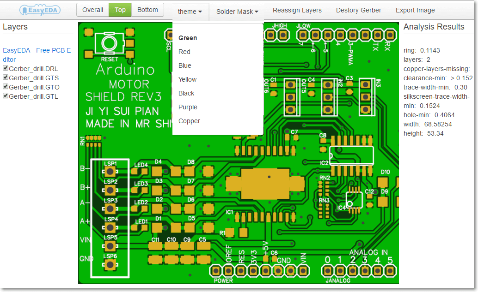The height and width of the screenshot is (292, 478).
Task: Click Reassign Layers
Action: (x=297, y=9)
